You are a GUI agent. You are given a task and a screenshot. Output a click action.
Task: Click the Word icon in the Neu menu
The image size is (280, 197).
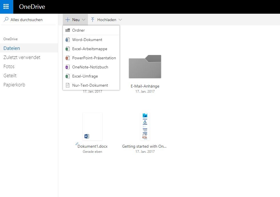[67, 40]
